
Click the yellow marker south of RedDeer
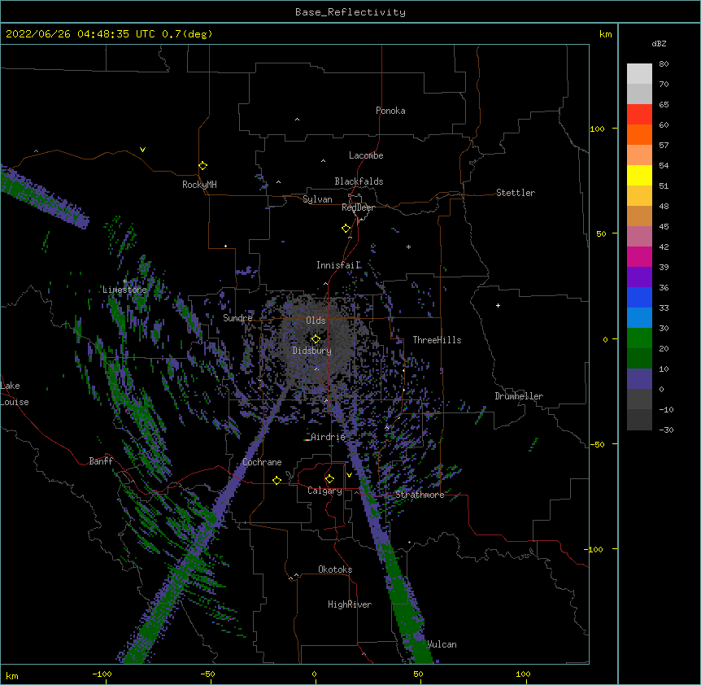click(x=346, y=229)
